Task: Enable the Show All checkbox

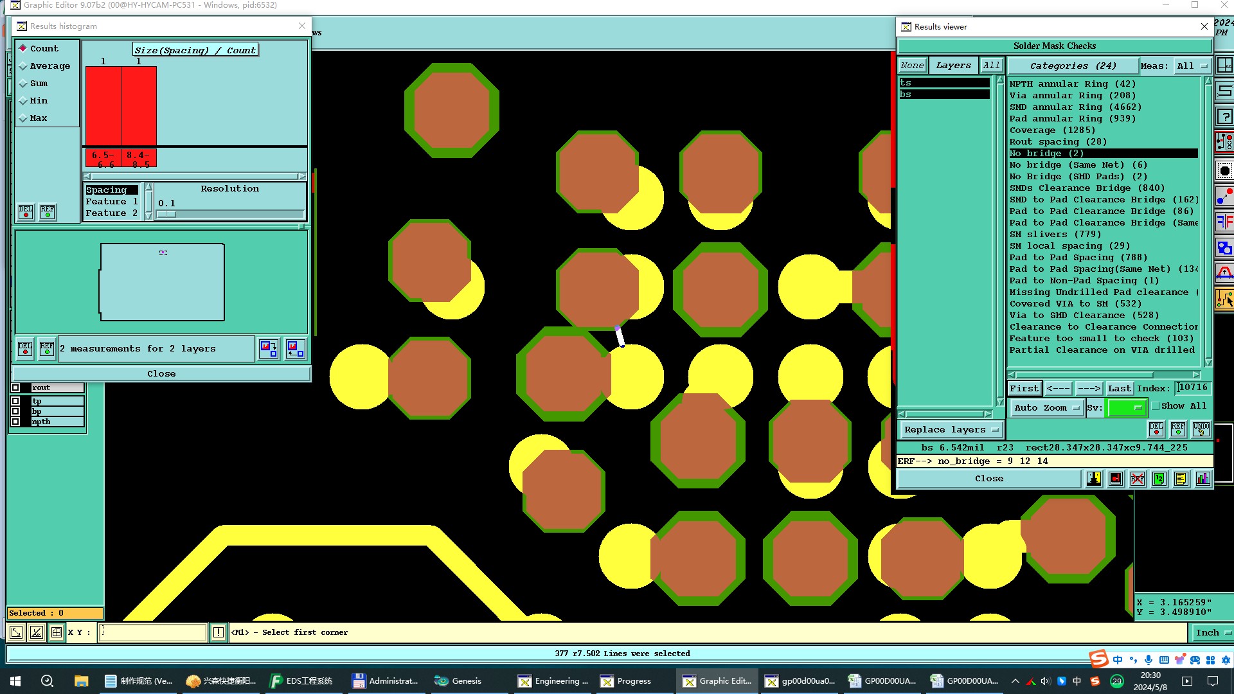Action: click(x=1156, y=406)
